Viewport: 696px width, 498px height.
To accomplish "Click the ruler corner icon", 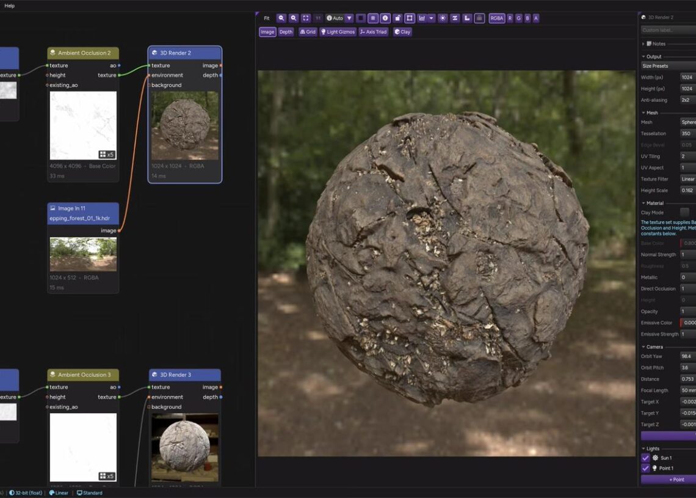I will click(x=467, y=18).
